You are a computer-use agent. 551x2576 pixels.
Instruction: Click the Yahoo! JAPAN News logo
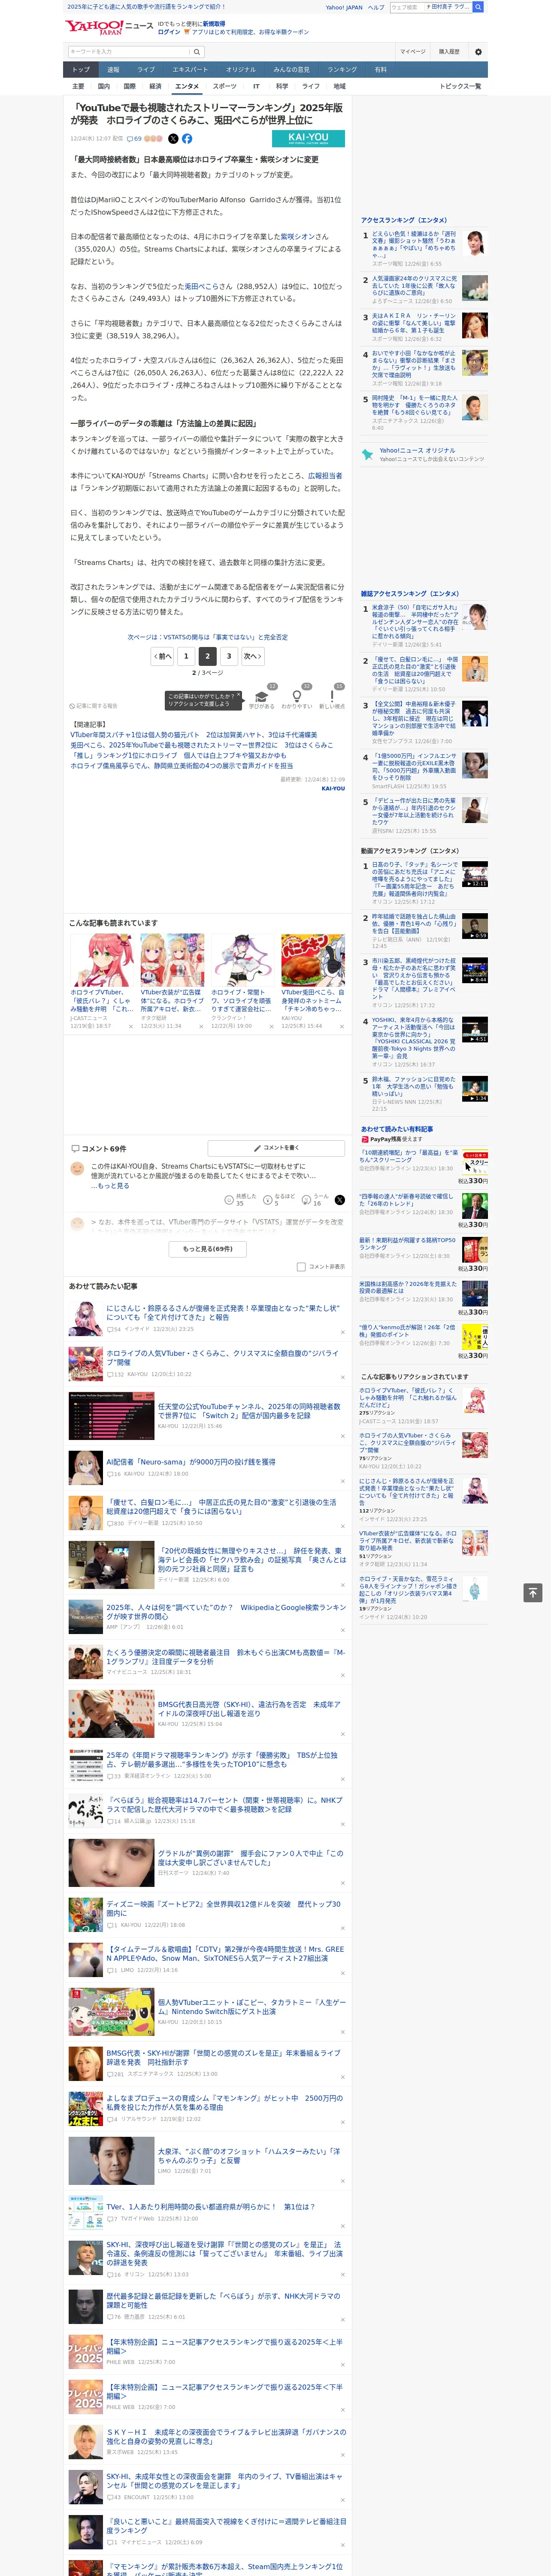(x=110, y=27)
